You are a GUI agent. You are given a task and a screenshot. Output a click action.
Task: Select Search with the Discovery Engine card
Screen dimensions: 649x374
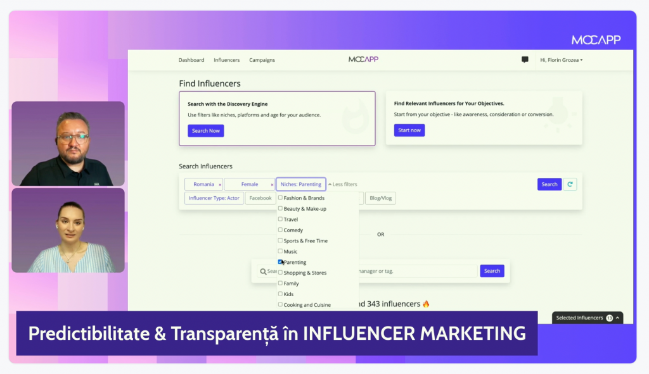pyautogui.click(x=278, y=118)
